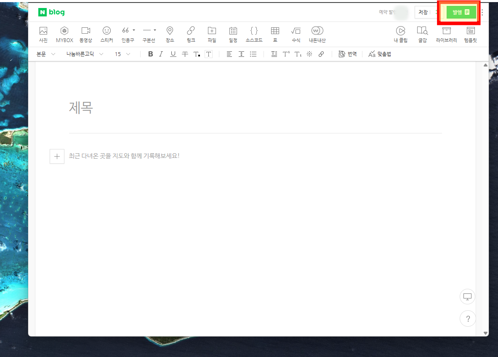
Task: Toggle subscript text
Action: tap(298, 54)
